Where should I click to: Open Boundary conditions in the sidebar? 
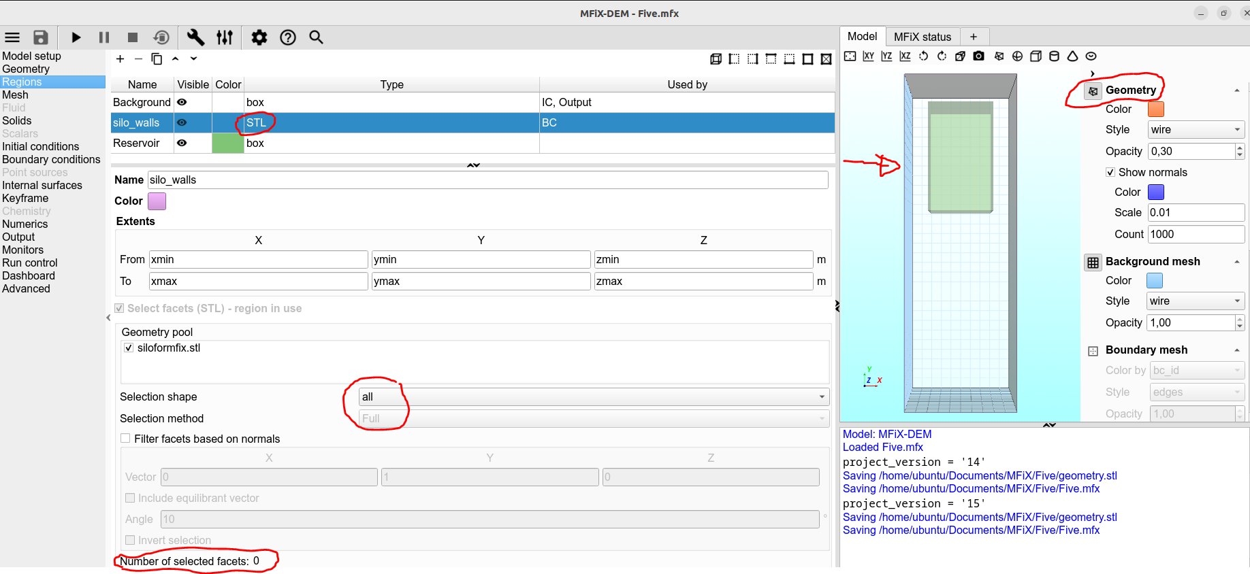point(51,159)
